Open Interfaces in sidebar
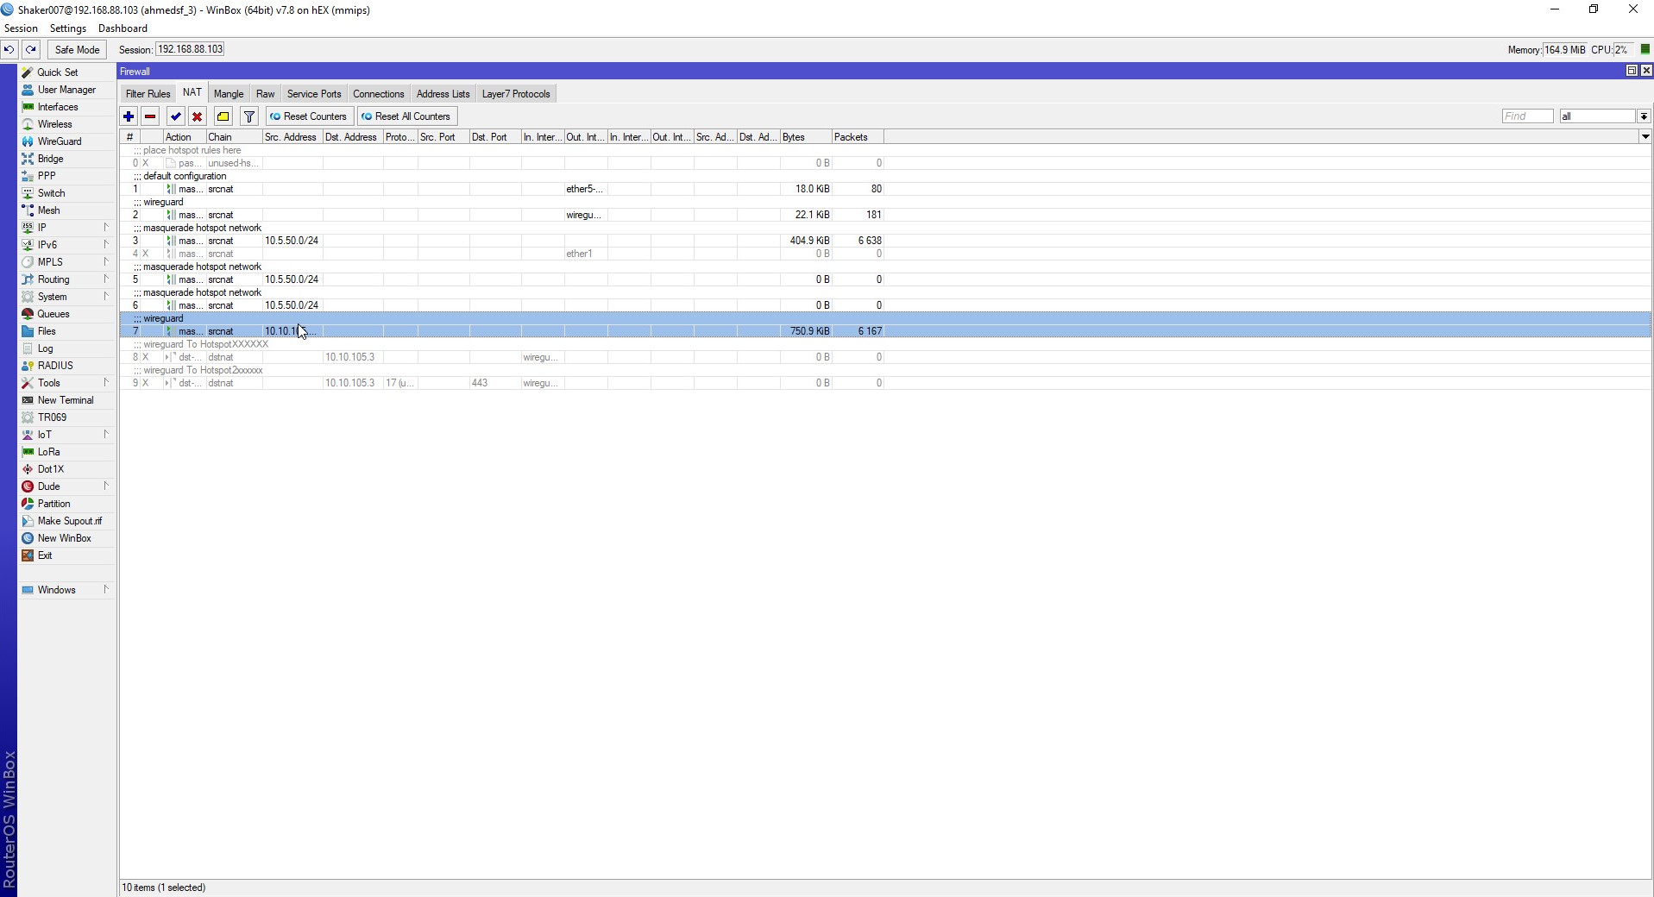The height and width of the screenshot is (897, 1654). point(67,107)
